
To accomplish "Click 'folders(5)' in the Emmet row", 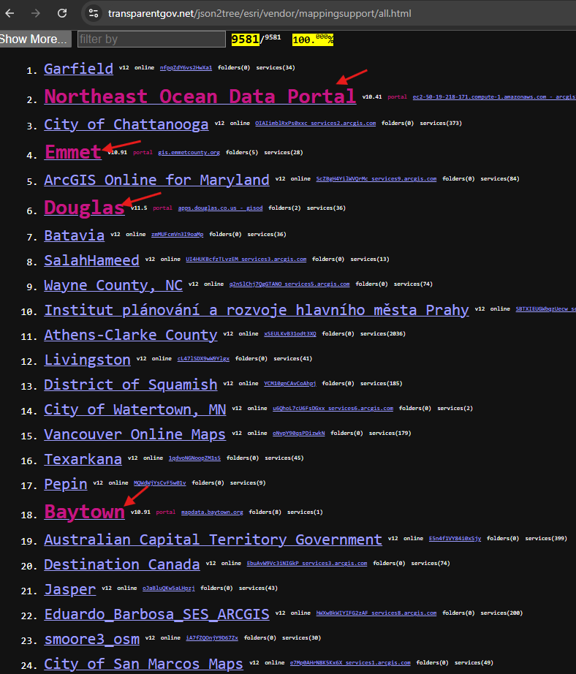I will [242, 153].
